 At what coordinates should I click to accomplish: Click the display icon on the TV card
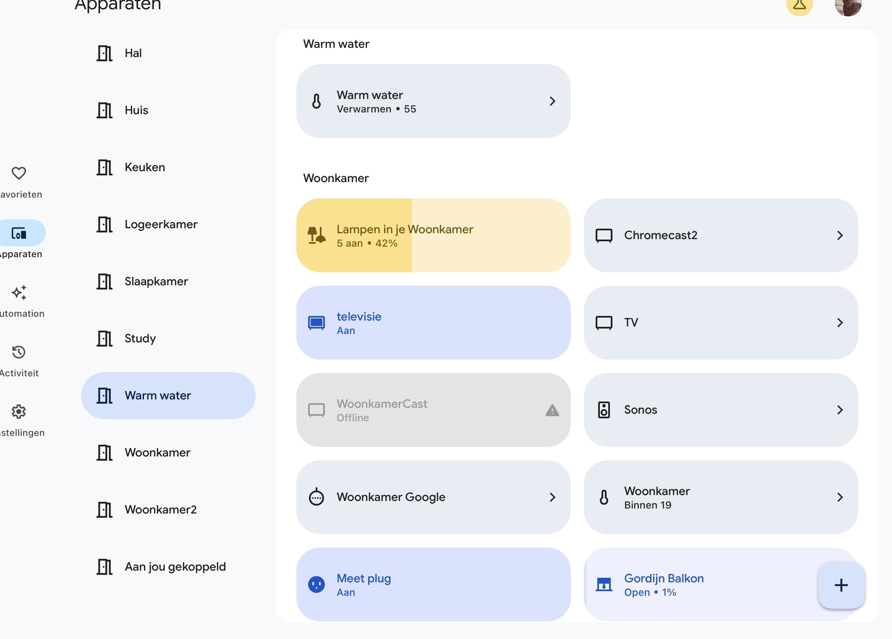pyautogui.click(x=604, y=323)
